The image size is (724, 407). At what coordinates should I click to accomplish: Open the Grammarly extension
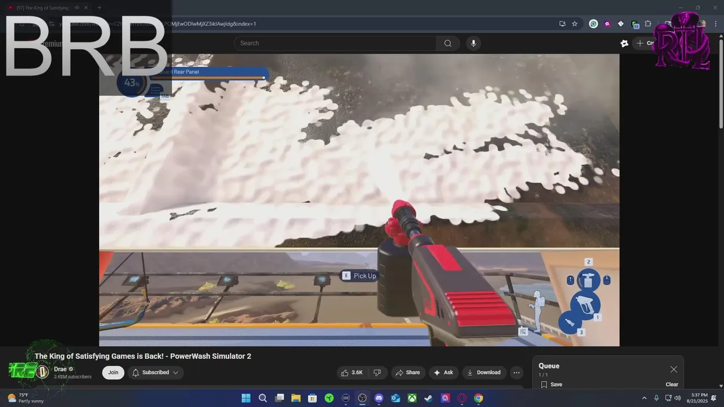[593, 24]
